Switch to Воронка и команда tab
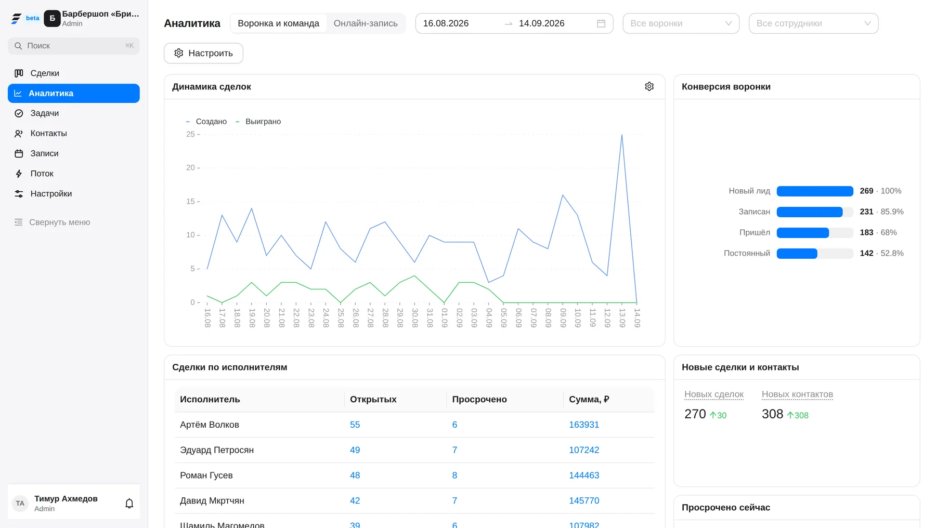Image resolution: width=936 pixels, height=528 pixels. (x=279, y=23)
